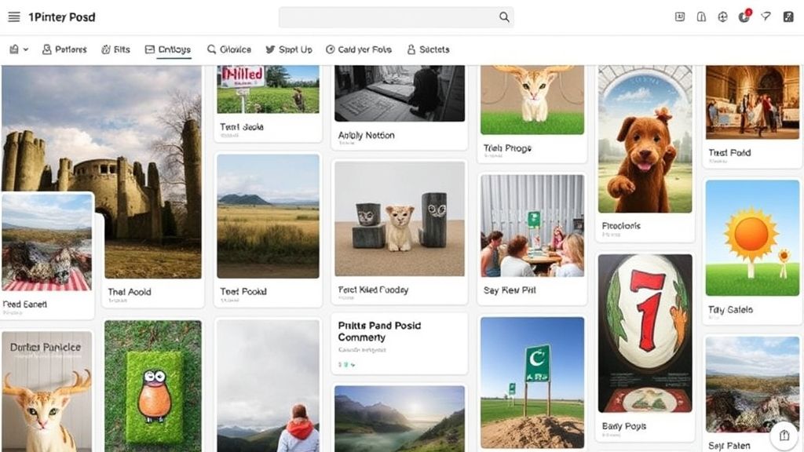Click the paper-plane icon in the header
This screenshot has height=452, width=804.
pos(766,17)
